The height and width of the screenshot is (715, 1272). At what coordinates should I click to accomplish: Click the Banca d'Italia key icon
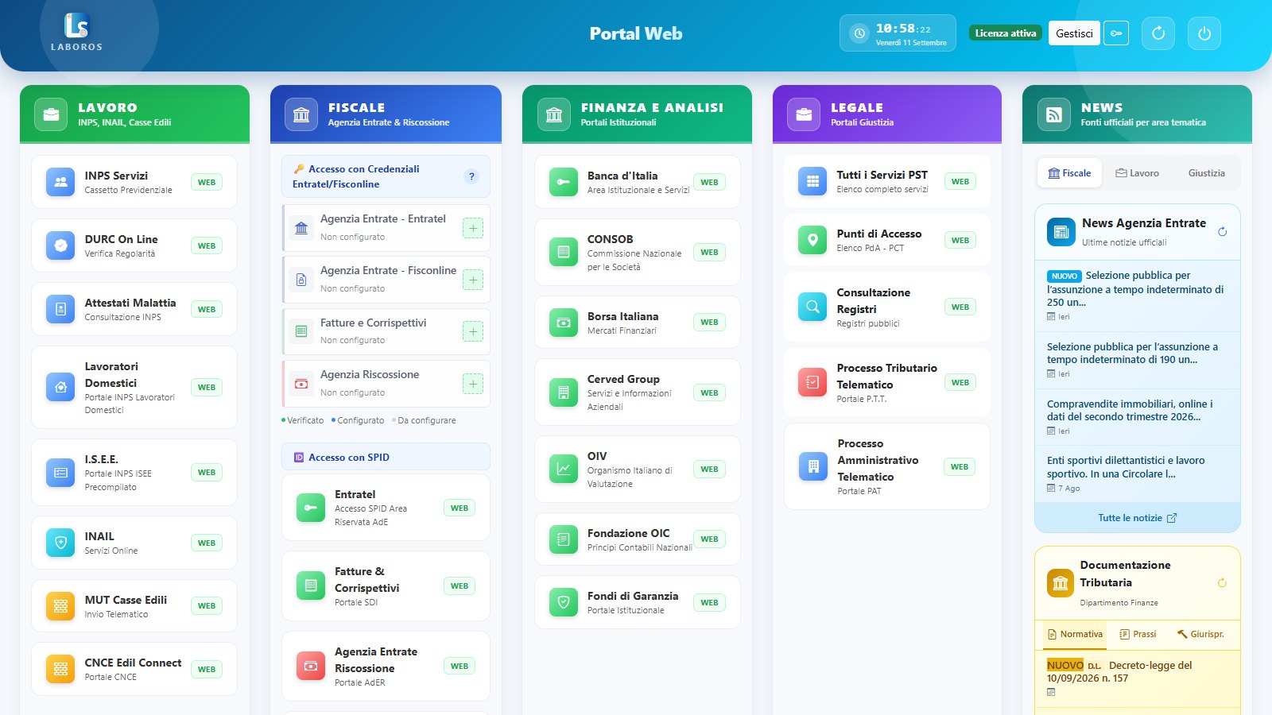[564, 182]
